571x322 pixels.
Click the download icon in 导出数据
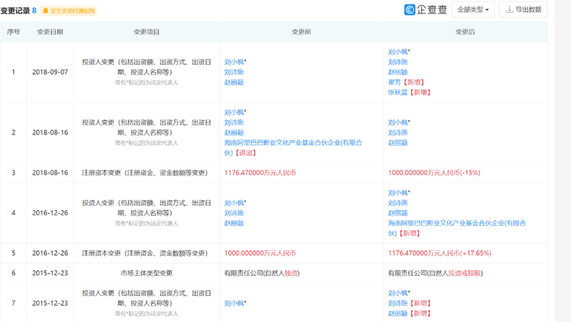point(510,9)
